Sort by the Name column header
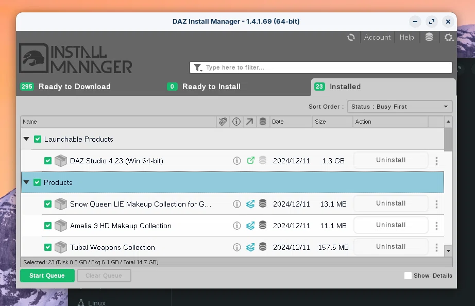This screenshot has height=306, width=475. tap(118, 122)
